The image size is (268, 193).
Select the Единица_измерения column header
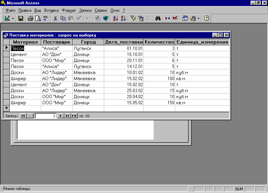(x=202, y=42)
